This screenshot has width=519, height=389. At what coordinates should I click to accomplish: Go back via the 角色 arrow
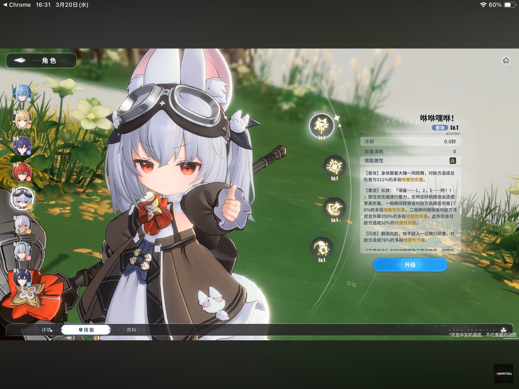coord(20,61)
